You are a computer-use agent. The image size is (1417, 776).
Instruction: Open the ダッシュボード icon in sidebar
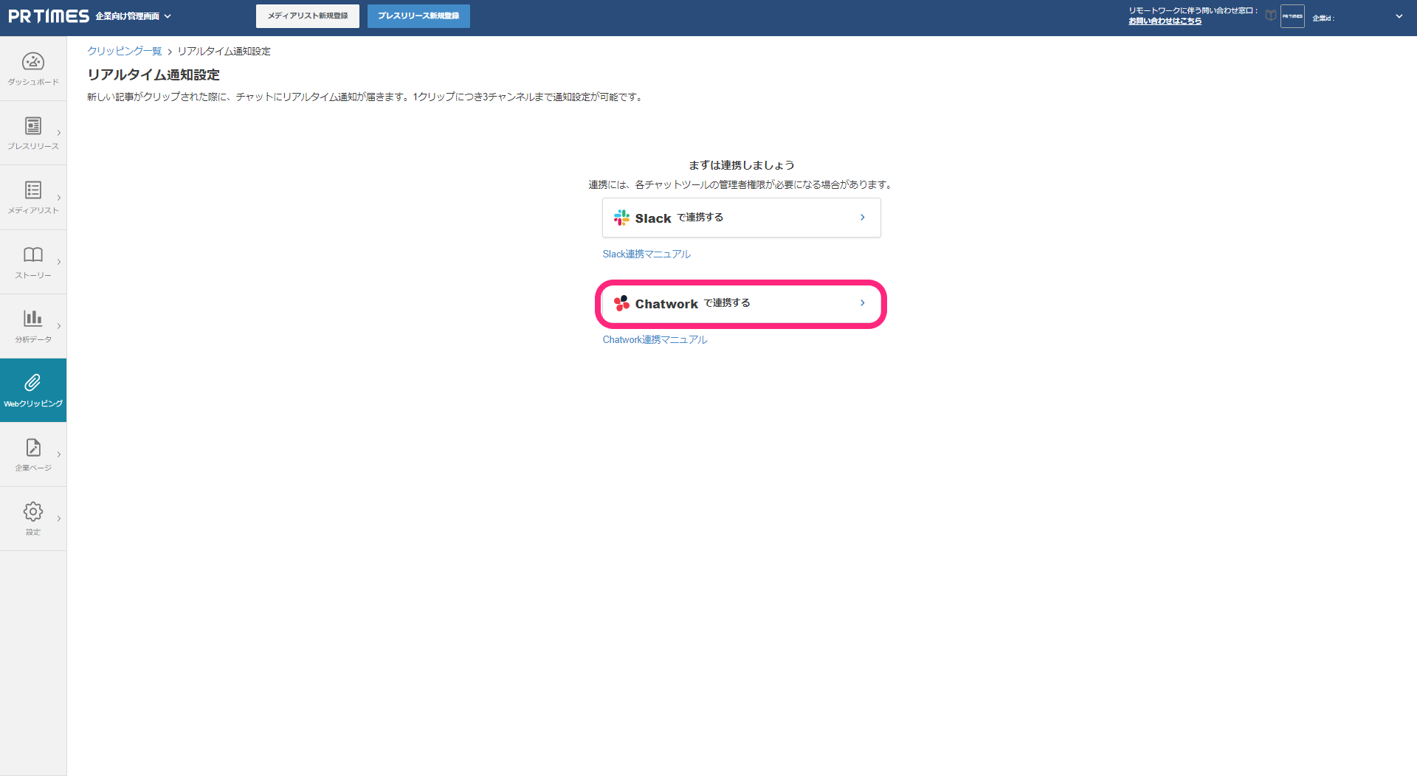32,63
